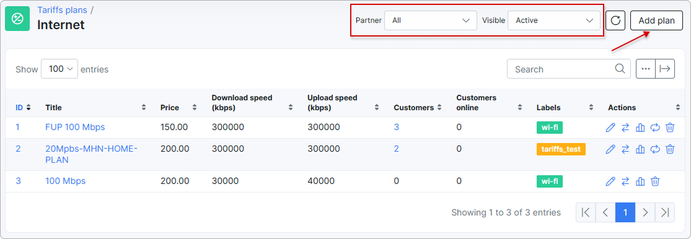
Task: Open the Show 100 entries dropdown
Action: tap(59, 69)
